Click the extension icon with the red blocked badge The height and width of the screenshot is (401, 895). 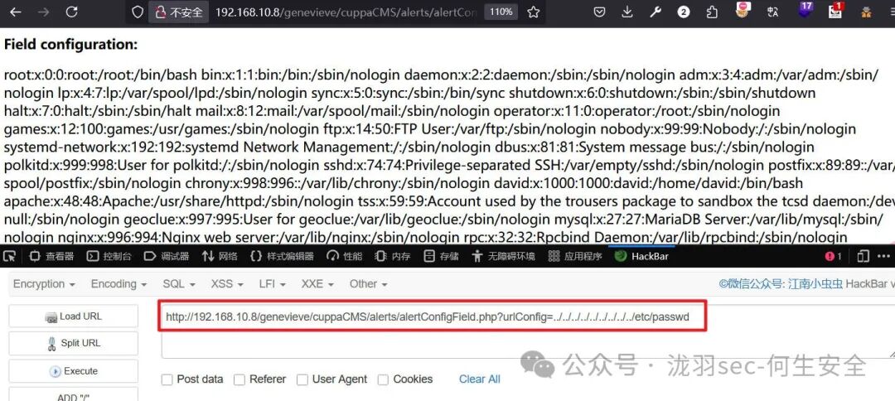click(742, 10)
